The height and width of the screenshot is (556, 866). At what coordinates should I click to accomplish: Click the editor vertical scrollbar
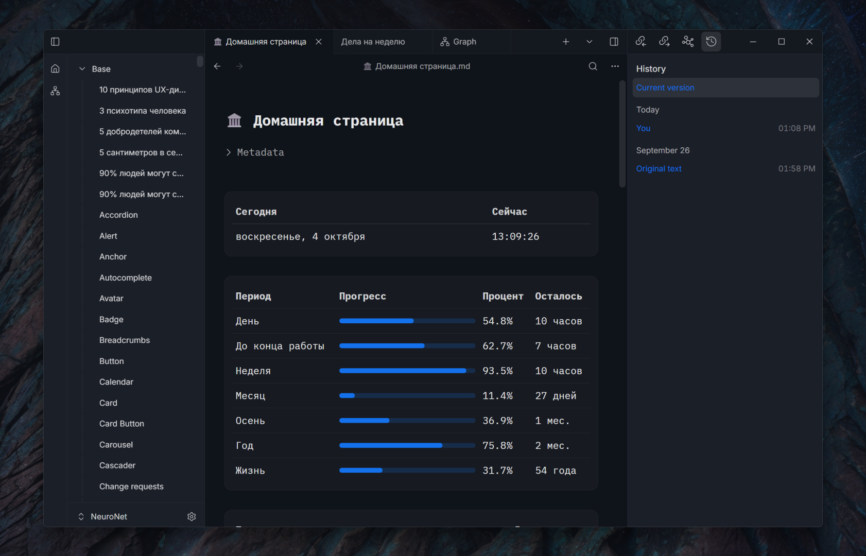pos(622,134)
